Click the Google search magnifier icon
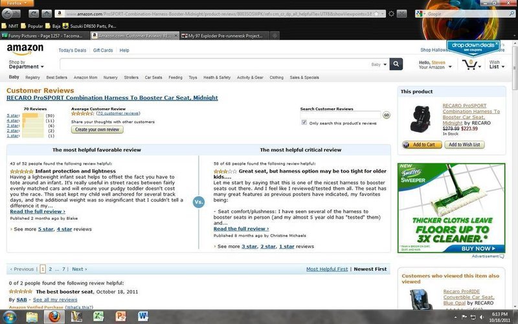This screenshot has height=324, width=518. [x=512, y=14]
